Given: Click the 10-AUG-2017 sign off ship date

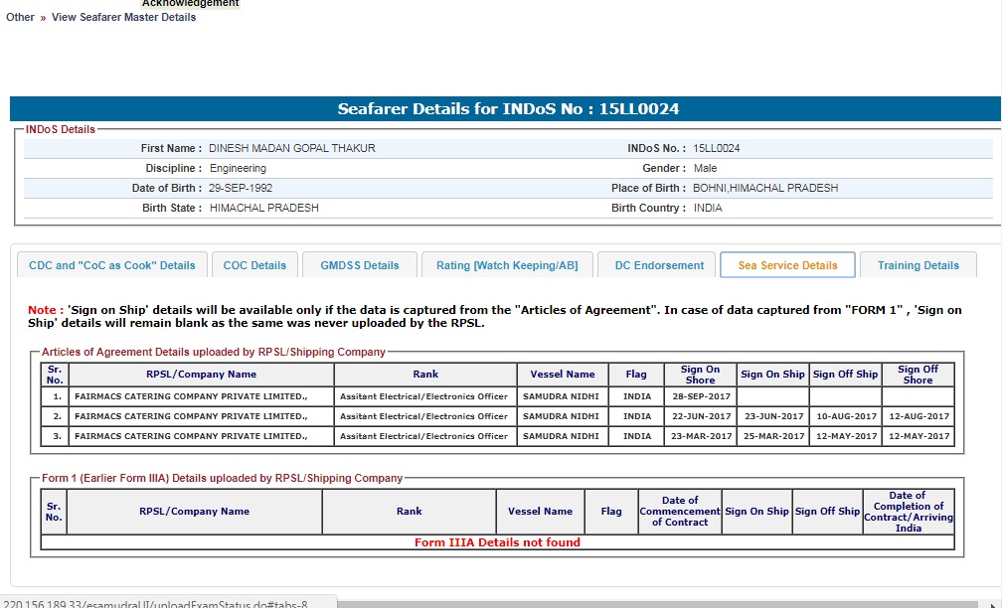Looking at the screenshot, I should point(846,416).
